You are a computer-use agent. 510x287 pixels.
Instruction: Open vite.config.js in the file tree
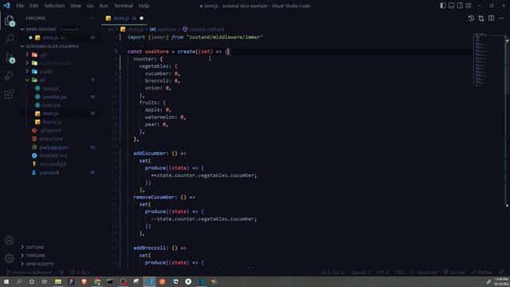tap(53, 164)
